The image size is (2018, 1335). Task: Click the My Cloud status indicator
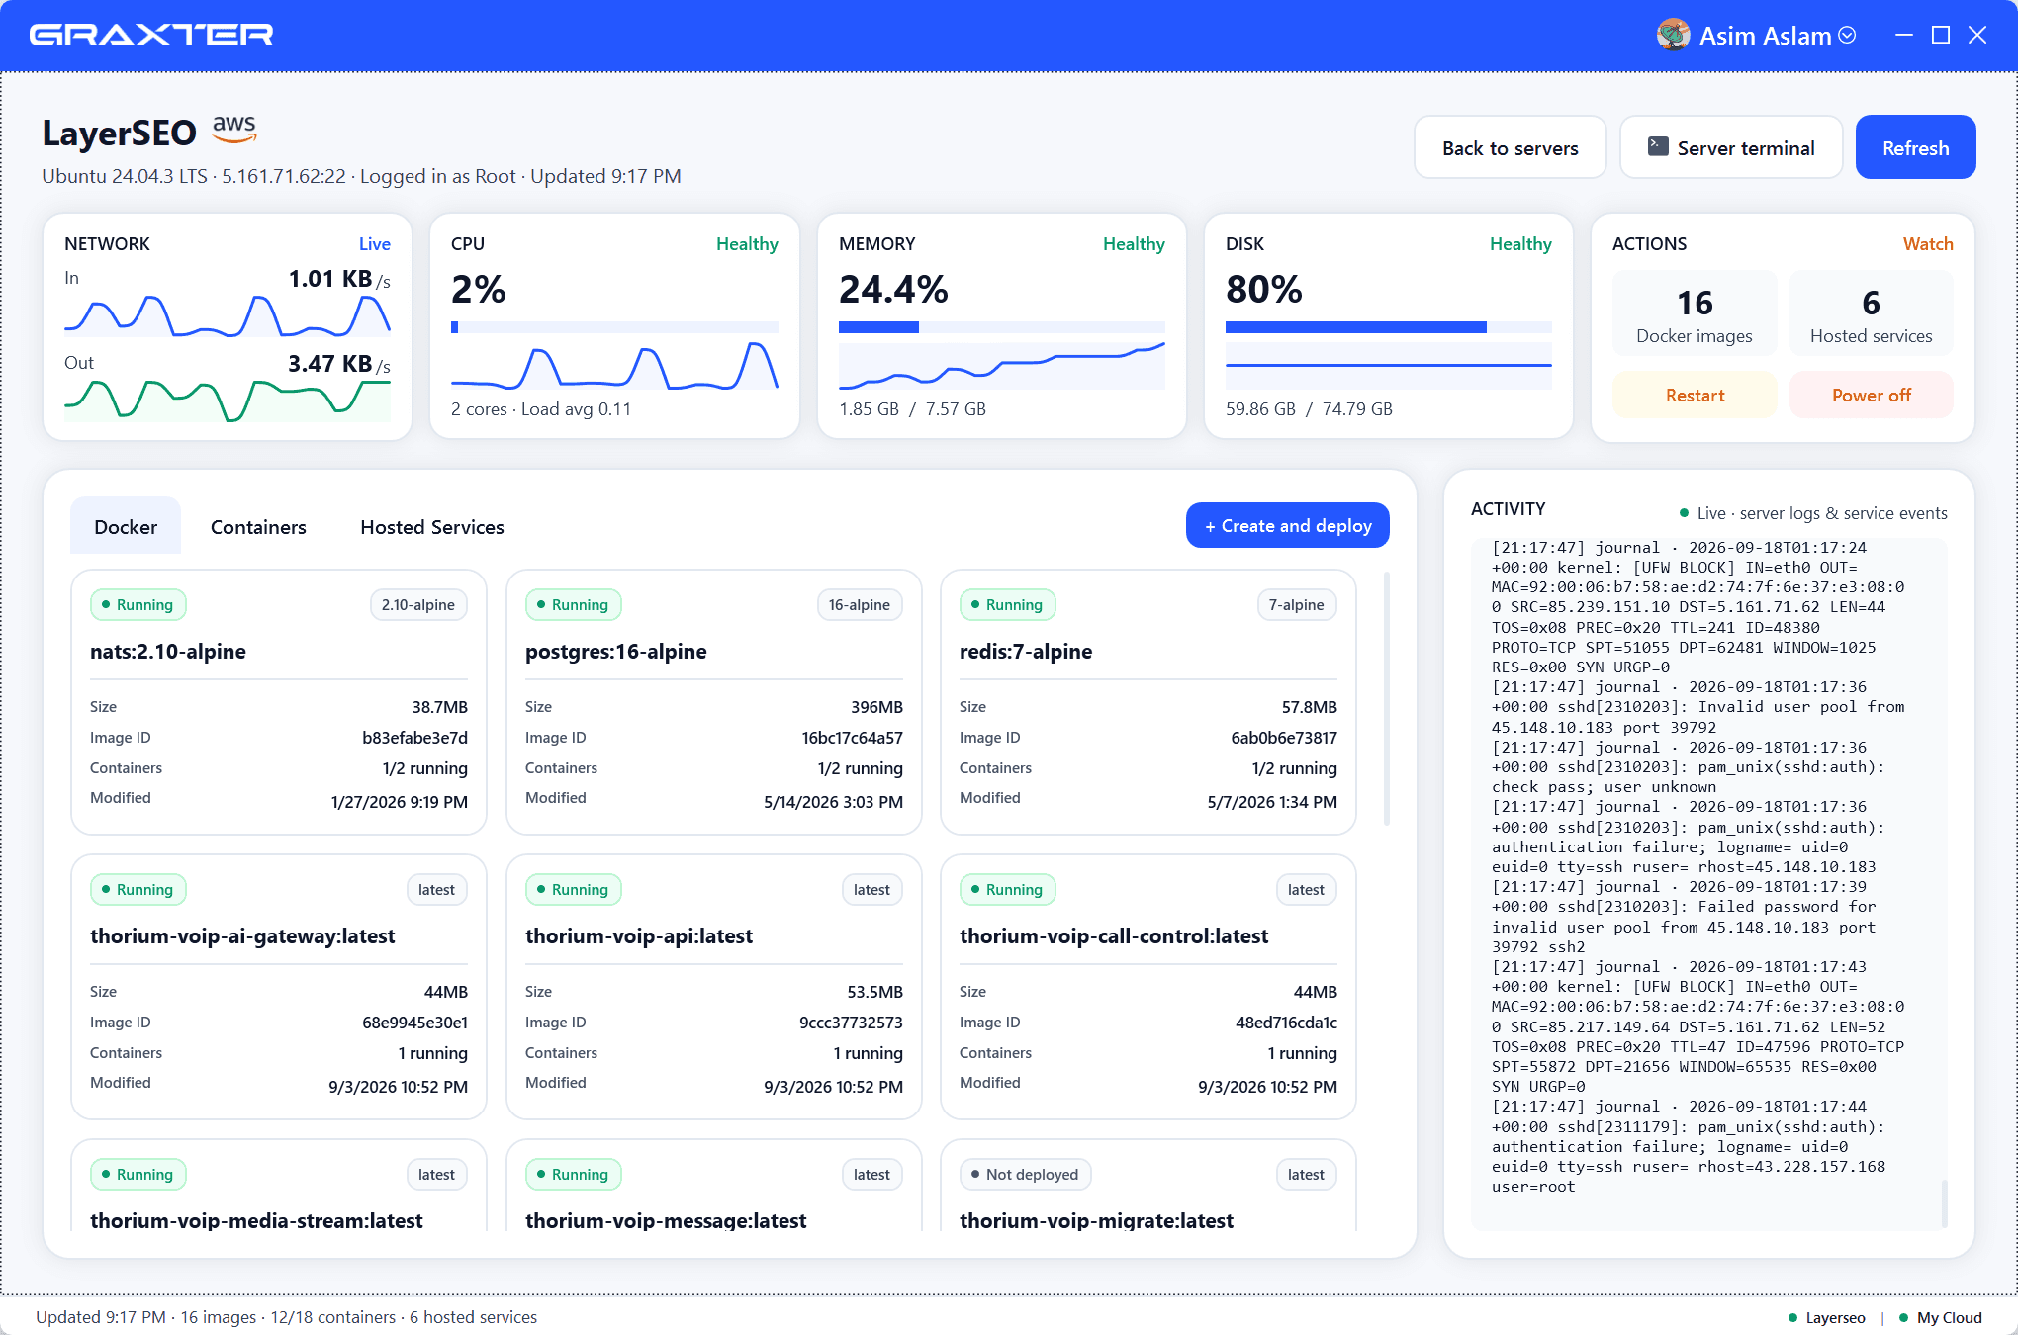coord(1940,1317)
